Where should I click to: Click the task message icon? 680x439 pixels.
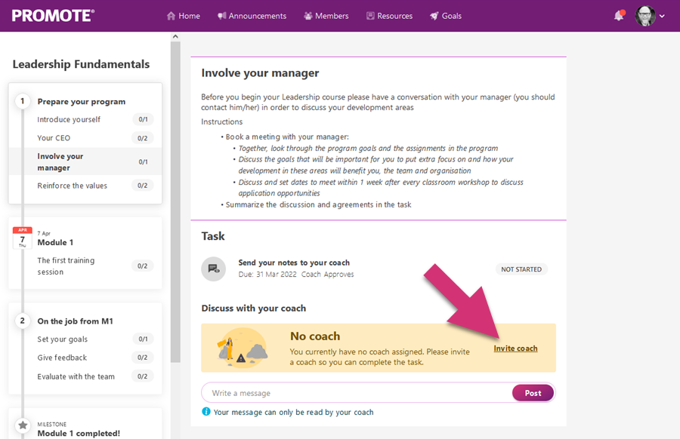pyautogui.click(x=213, y=269)
